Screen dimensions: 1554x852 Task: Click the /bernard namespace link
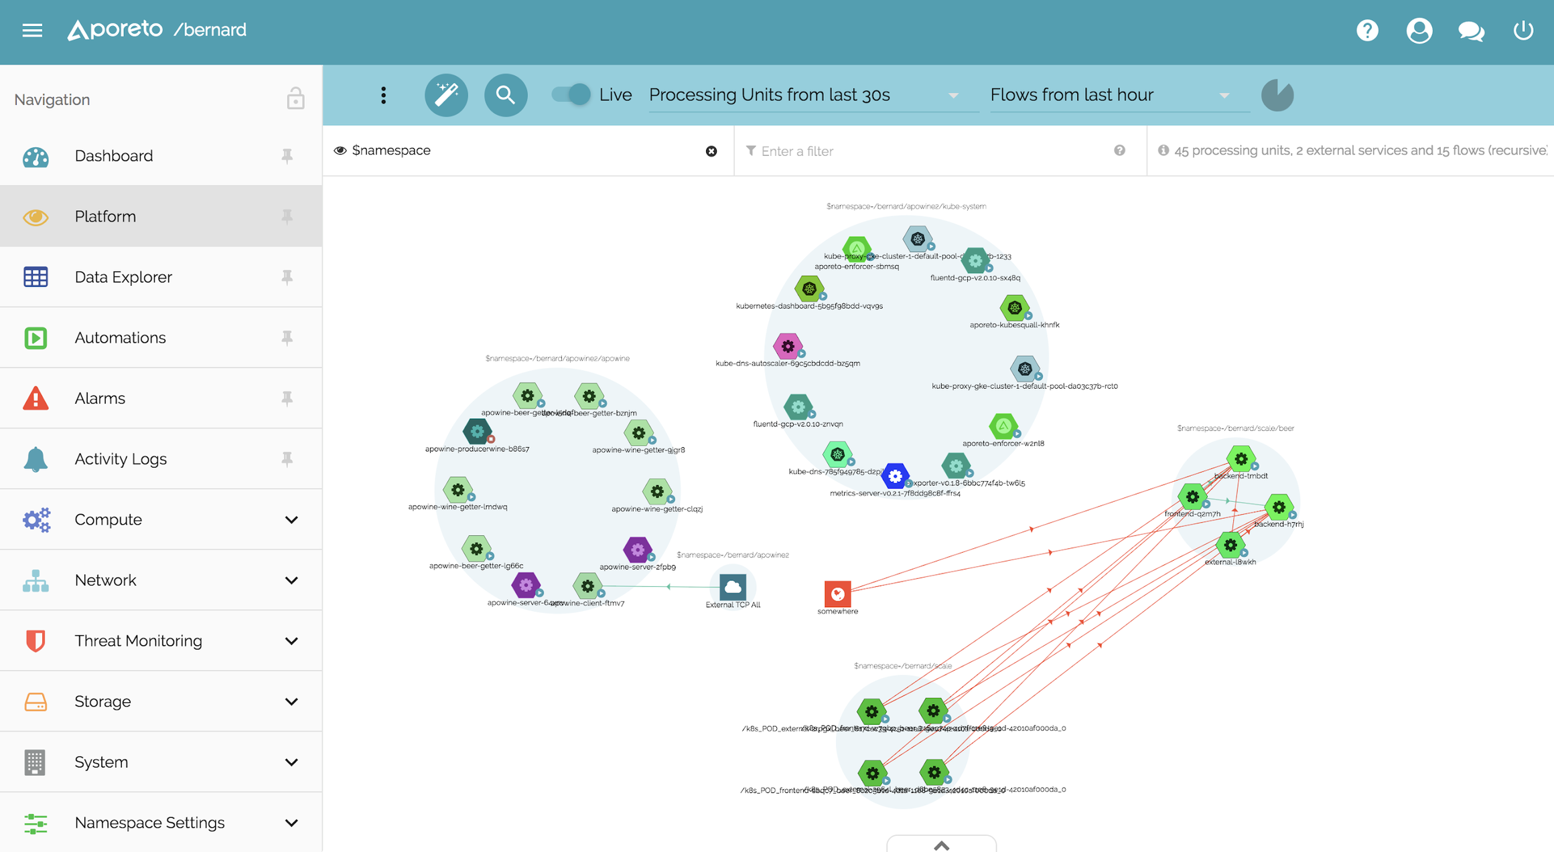tap(210, 30)
